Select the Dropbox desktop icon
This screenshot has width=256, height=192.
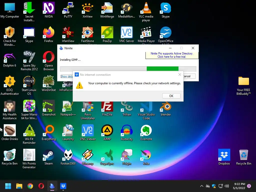224,157
